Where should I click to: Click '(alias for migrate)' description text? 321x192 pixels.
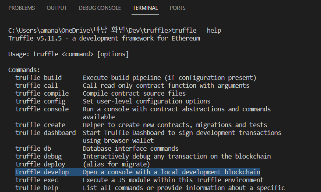[116, 164]
